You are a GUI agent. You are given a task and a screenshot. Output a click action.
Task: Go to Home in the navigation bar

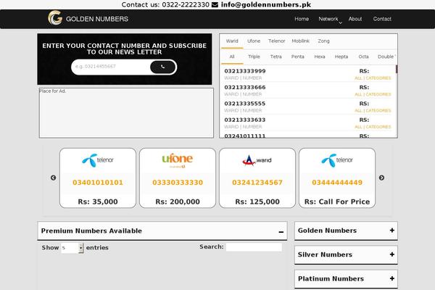[302, 19]
